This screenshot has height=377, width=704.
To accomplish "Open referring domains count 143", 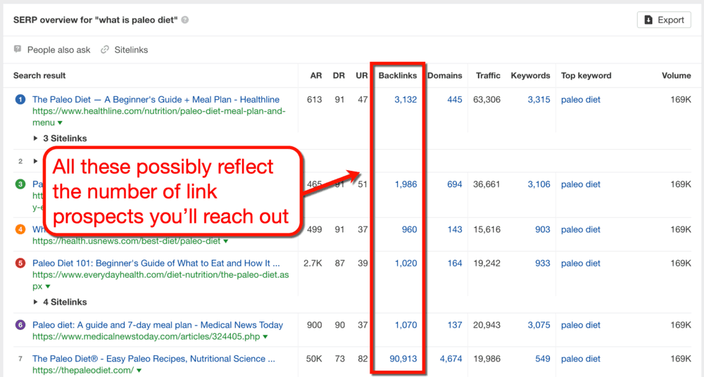I will [x=454, y=229].
